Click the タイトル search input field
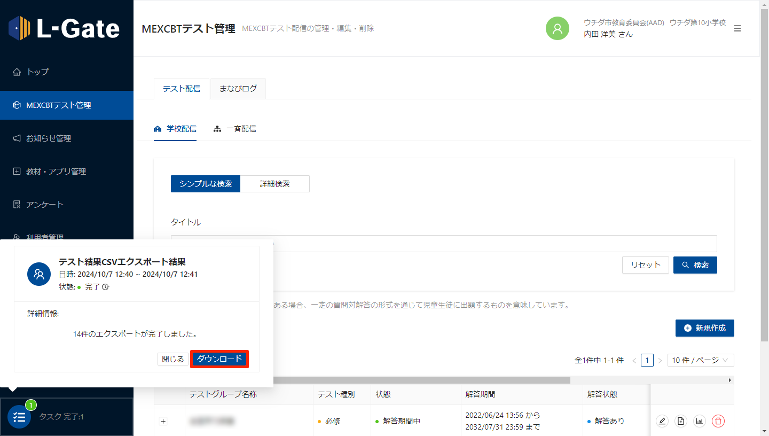 pyautogui.click(x=481, y=244)
